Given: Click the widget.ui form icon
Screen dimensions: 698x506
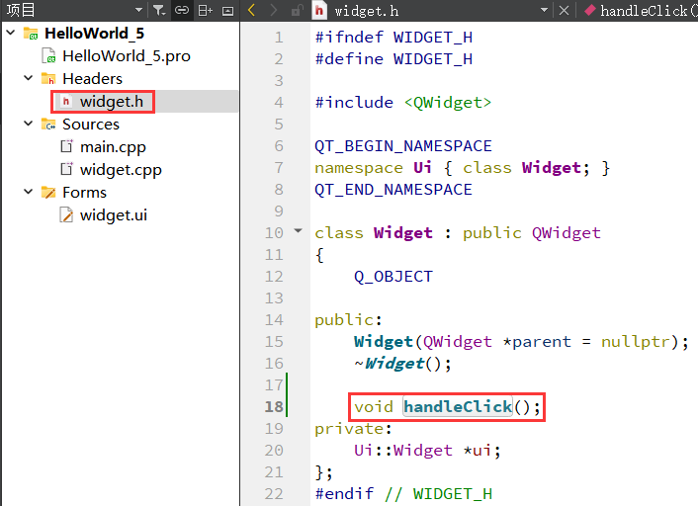Looking at the screenshot, I should (66, 214).
